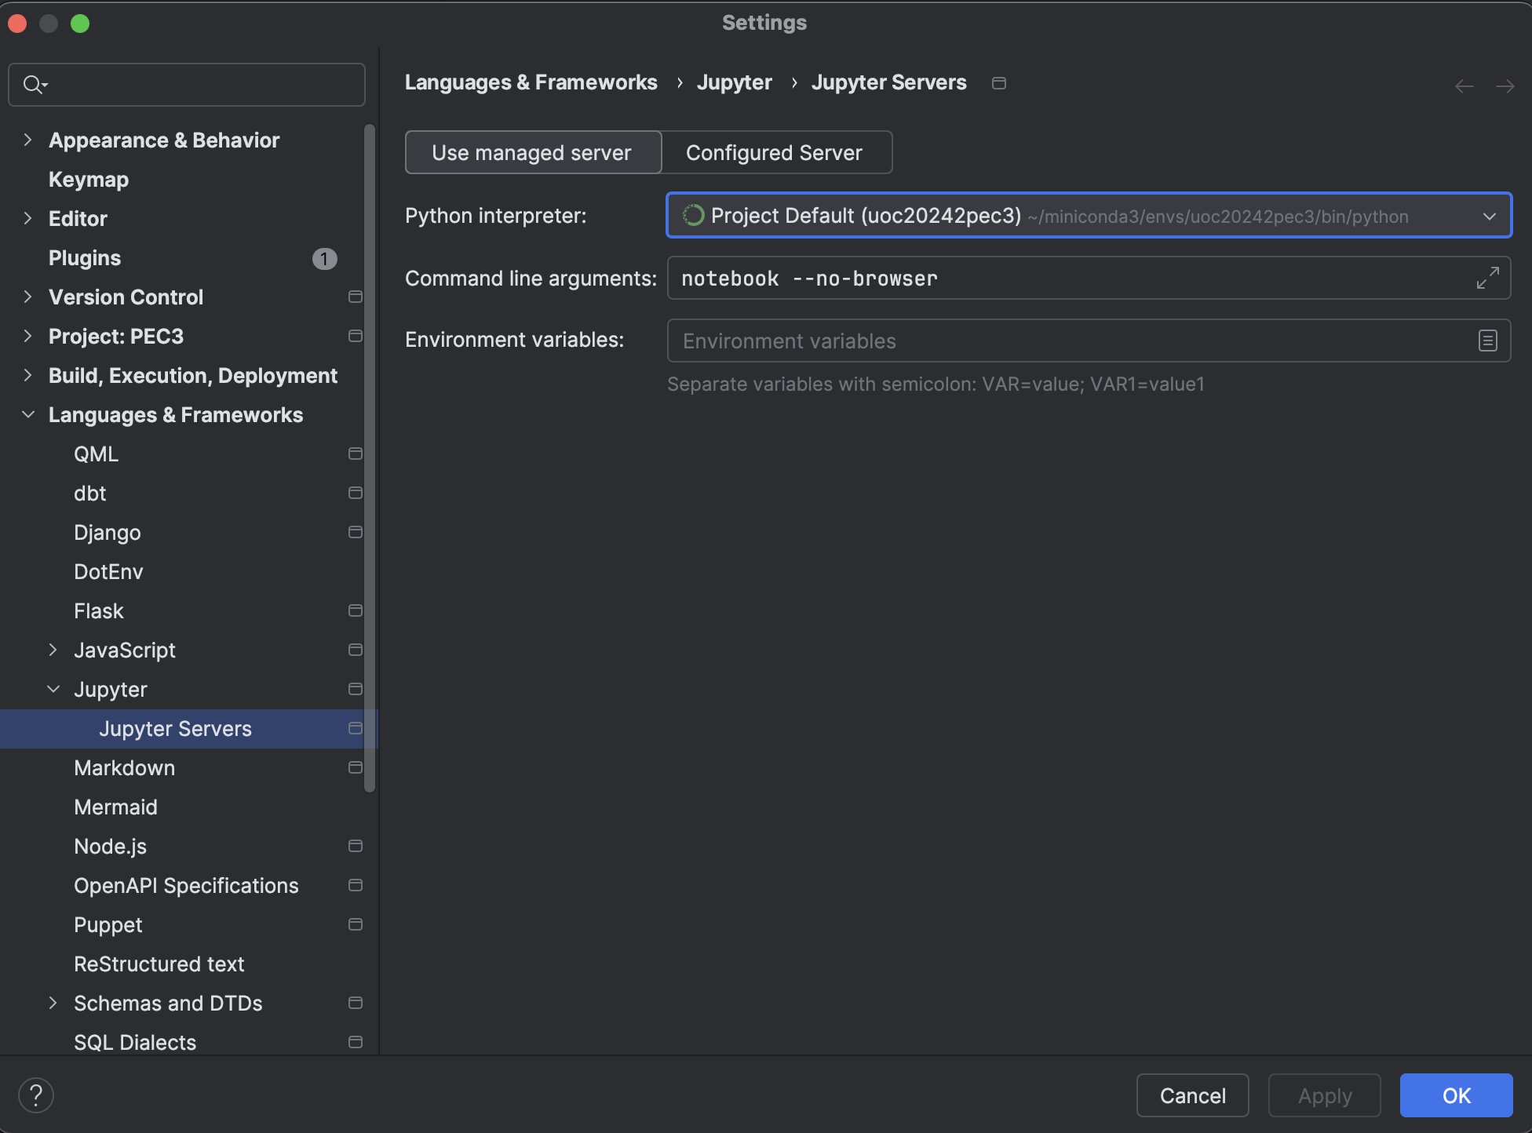Select Flask in the settings tree
This screenshot has width=1532, height=1133.
point(99,611)
